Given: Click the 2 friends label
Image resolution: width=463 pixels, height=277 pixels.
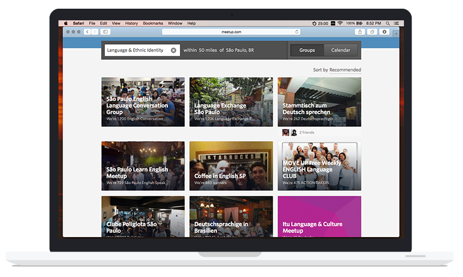Looking at the screenshot, I should [x=307, y=133].
